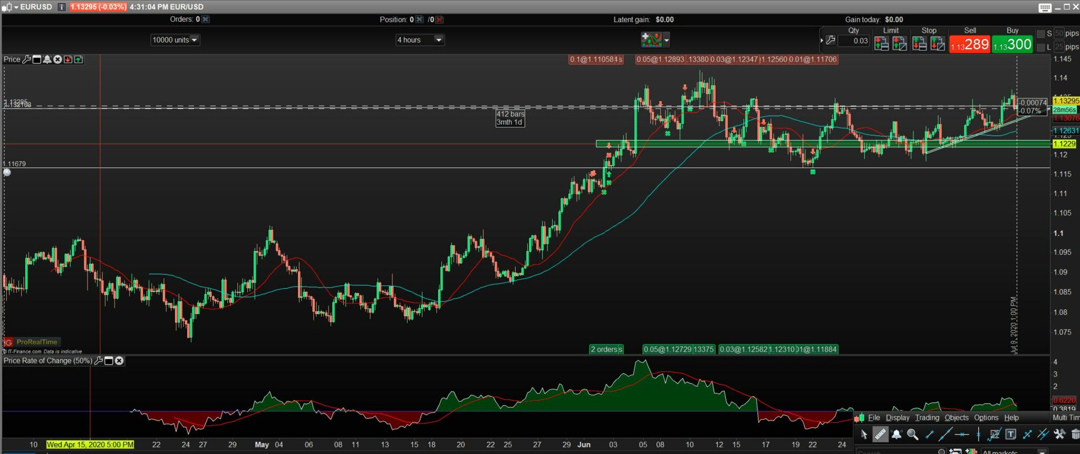Screen dimensions: 1080x454
Task: Select the segment drawing tool
Action: [929, 435]
